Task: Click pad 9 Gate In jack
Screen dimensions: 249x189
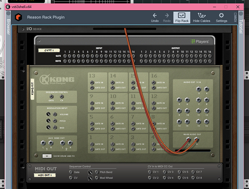Action: pos(92,103)
